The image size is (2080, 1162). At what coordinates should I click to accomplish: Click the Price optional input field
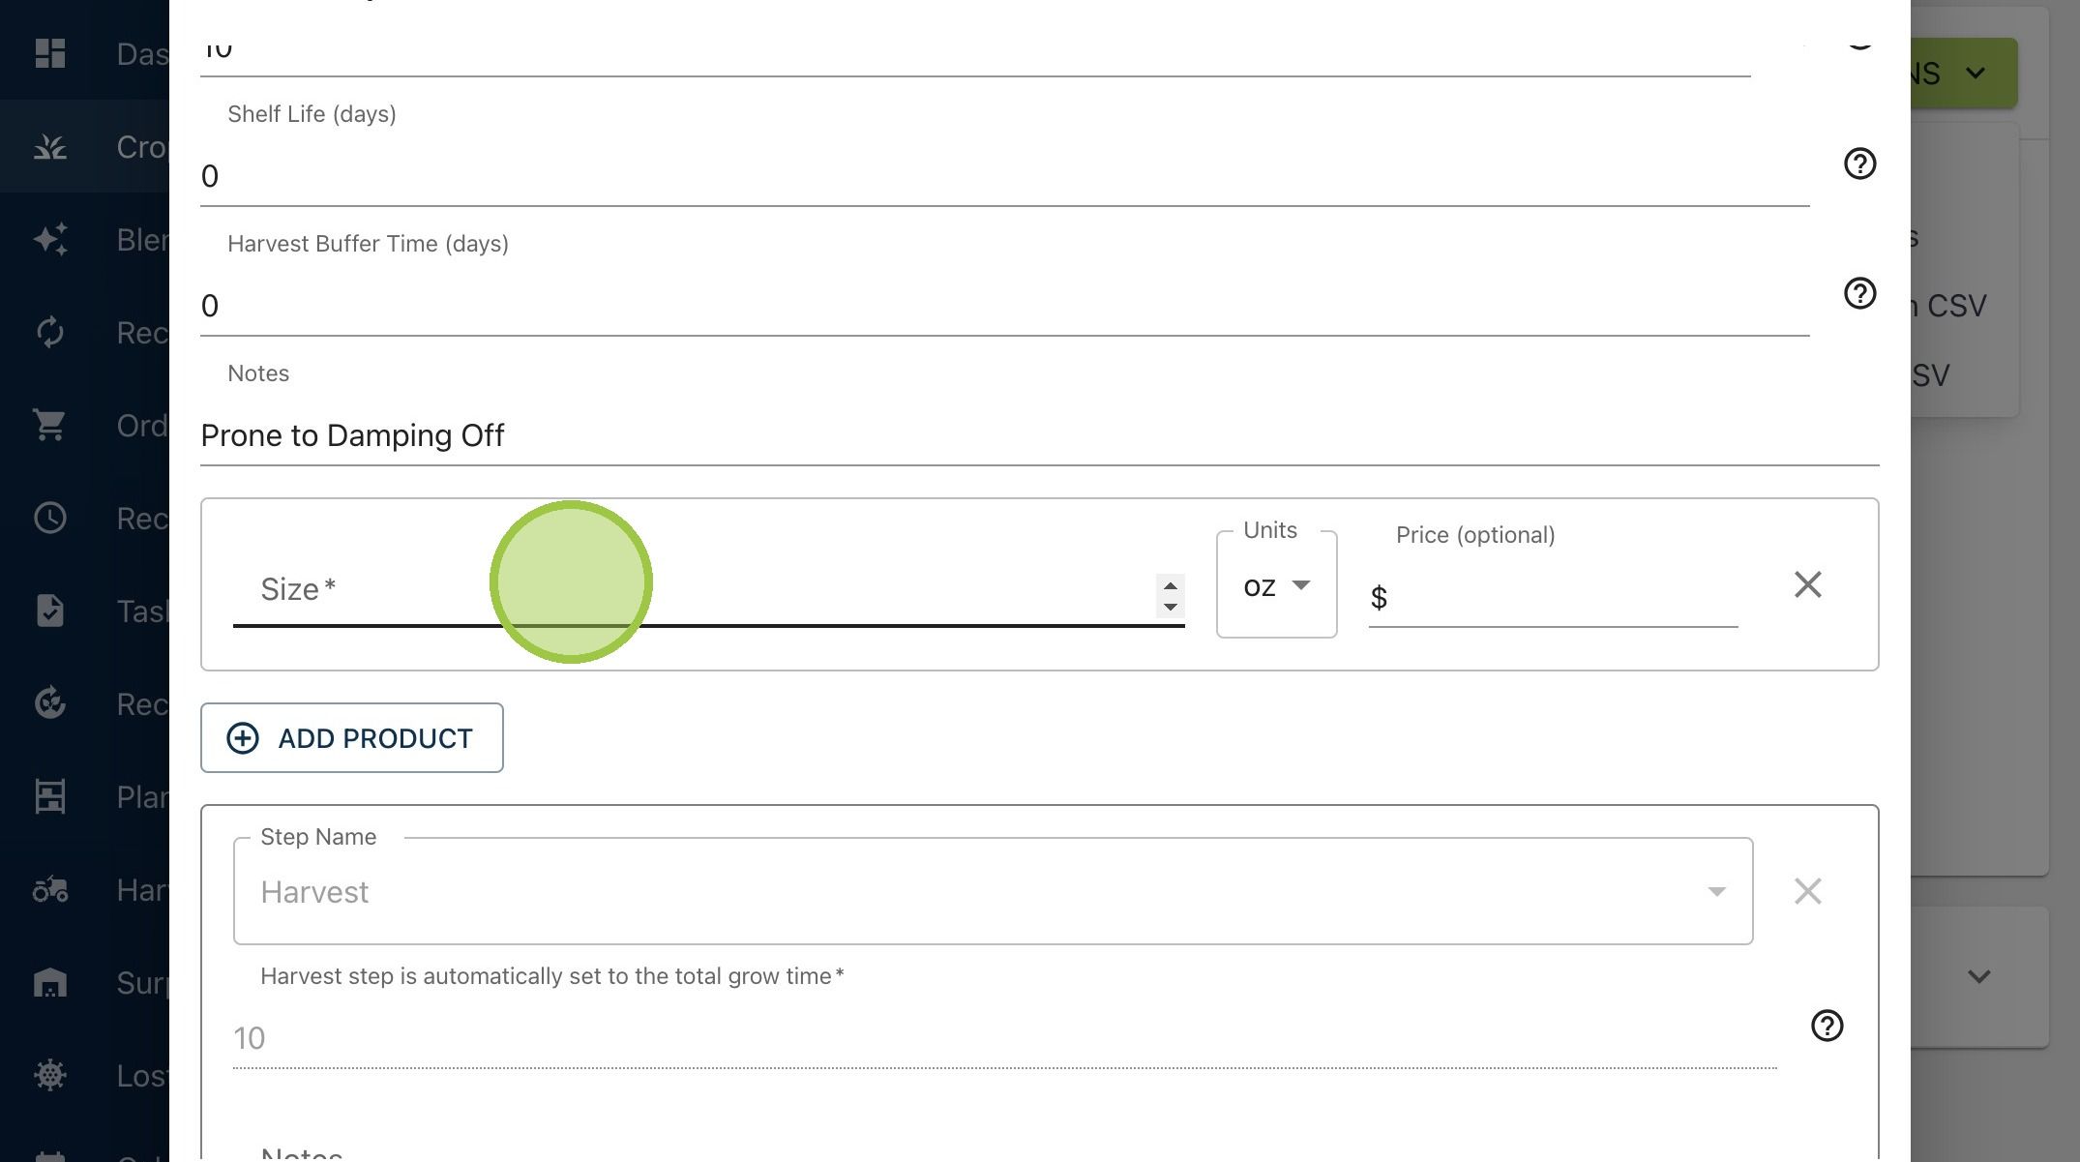(1553, 597)
